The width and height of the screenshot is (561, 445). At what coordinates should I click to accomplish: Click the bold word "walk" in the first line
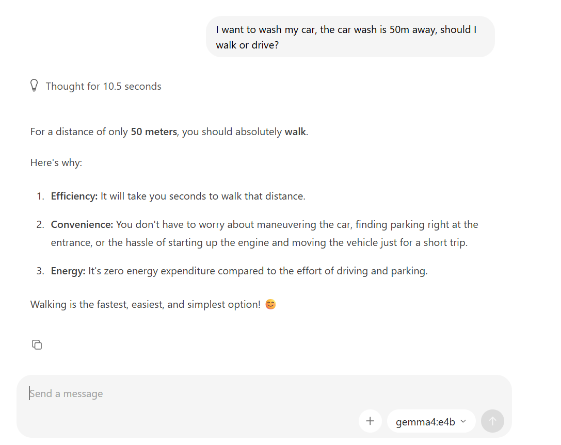295,131
